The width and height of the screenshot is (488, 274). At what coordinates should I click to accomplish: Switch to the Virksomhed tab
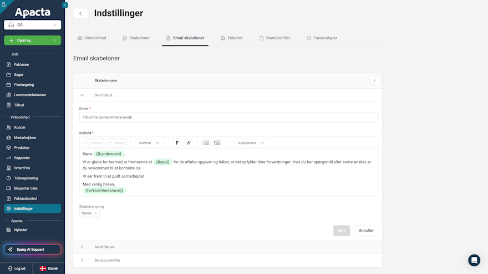coord(92,38)
